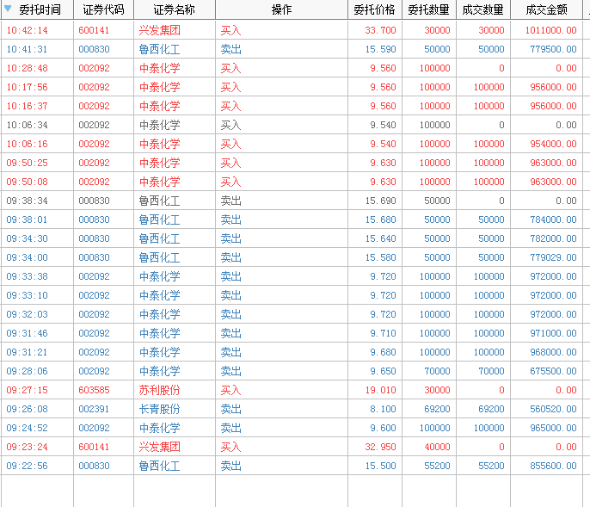Select the order timed 09:28:06
Screen dimensions: 590x507
[x=28, y=371]
